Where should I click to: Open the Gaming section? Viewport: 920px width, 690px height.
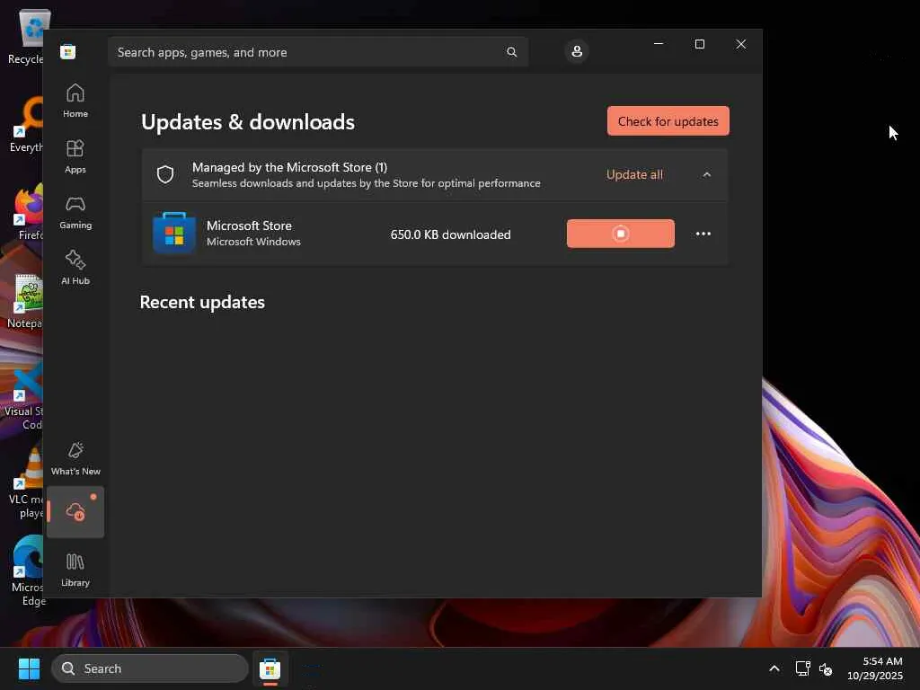point(75,212)
